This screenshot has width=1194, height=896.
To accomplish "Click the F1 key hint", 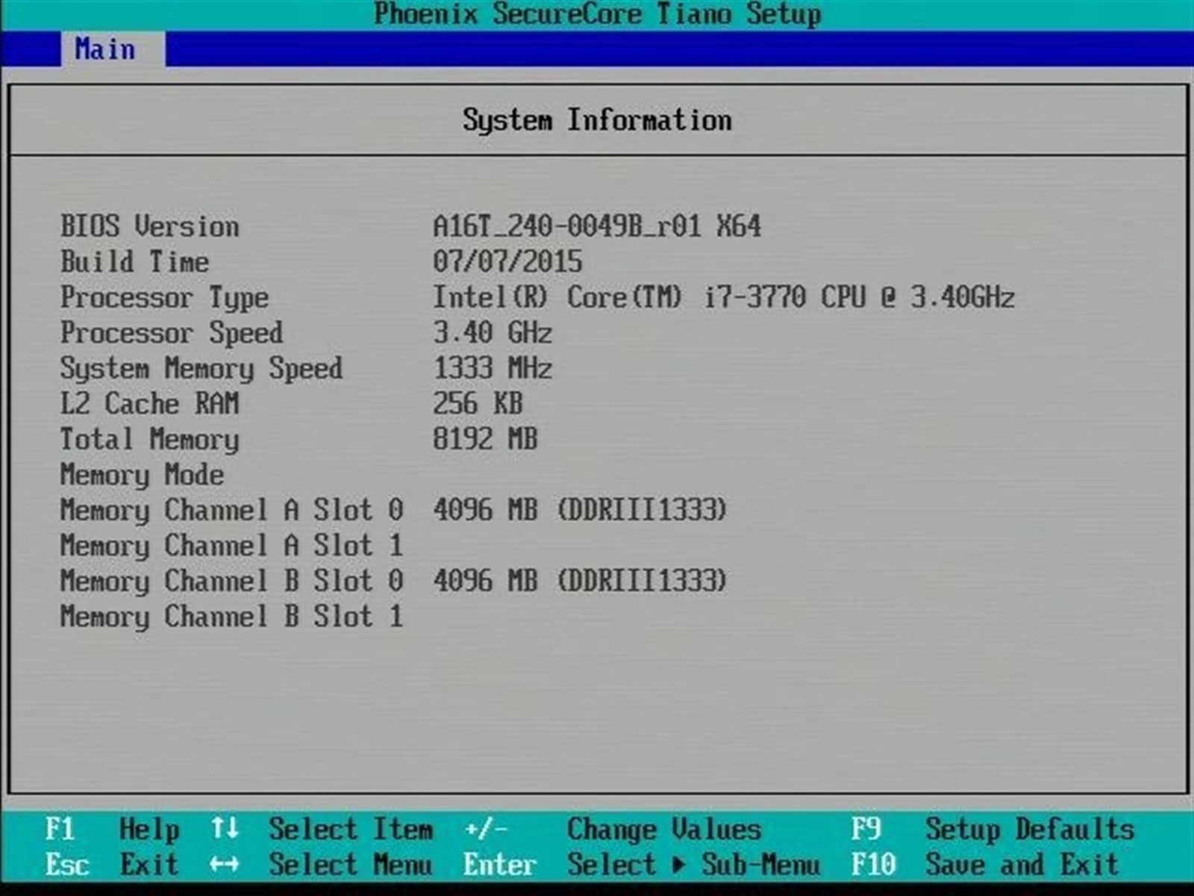I will click(x=60, y=830).
